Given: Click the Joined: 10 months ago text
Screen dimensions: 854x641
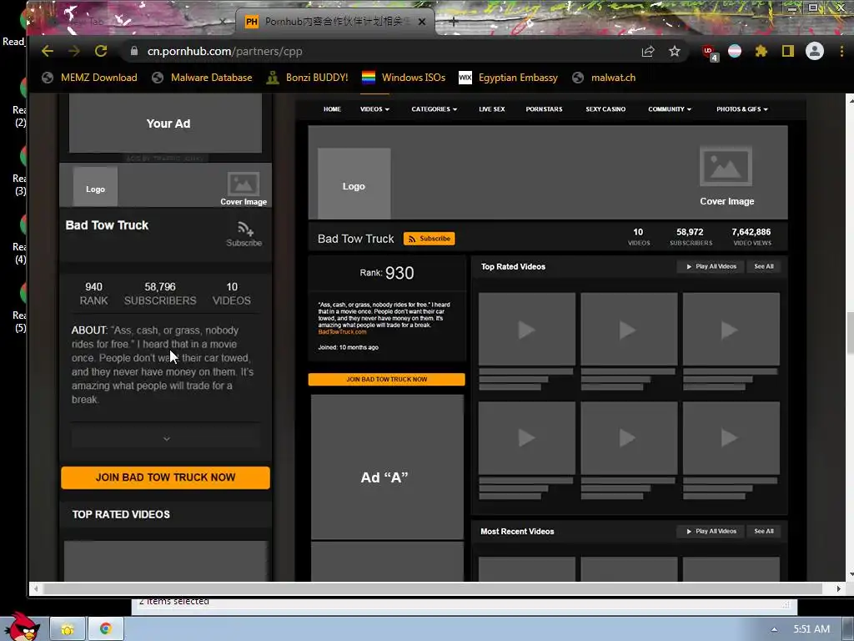Looking at the screenshot, I should pos(348,347).
